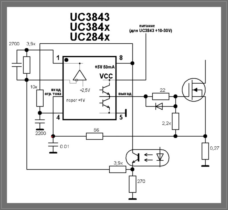Screen dimensions: 228x210
Task: Select the 2700 capacitor symbol
Action: click(17, 65)
